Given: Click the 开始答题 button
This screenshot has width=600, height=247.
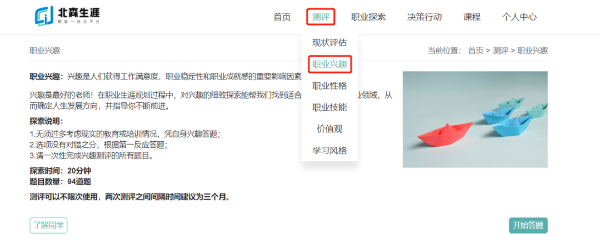Looking at the screenshot, I should click(528, 225).
